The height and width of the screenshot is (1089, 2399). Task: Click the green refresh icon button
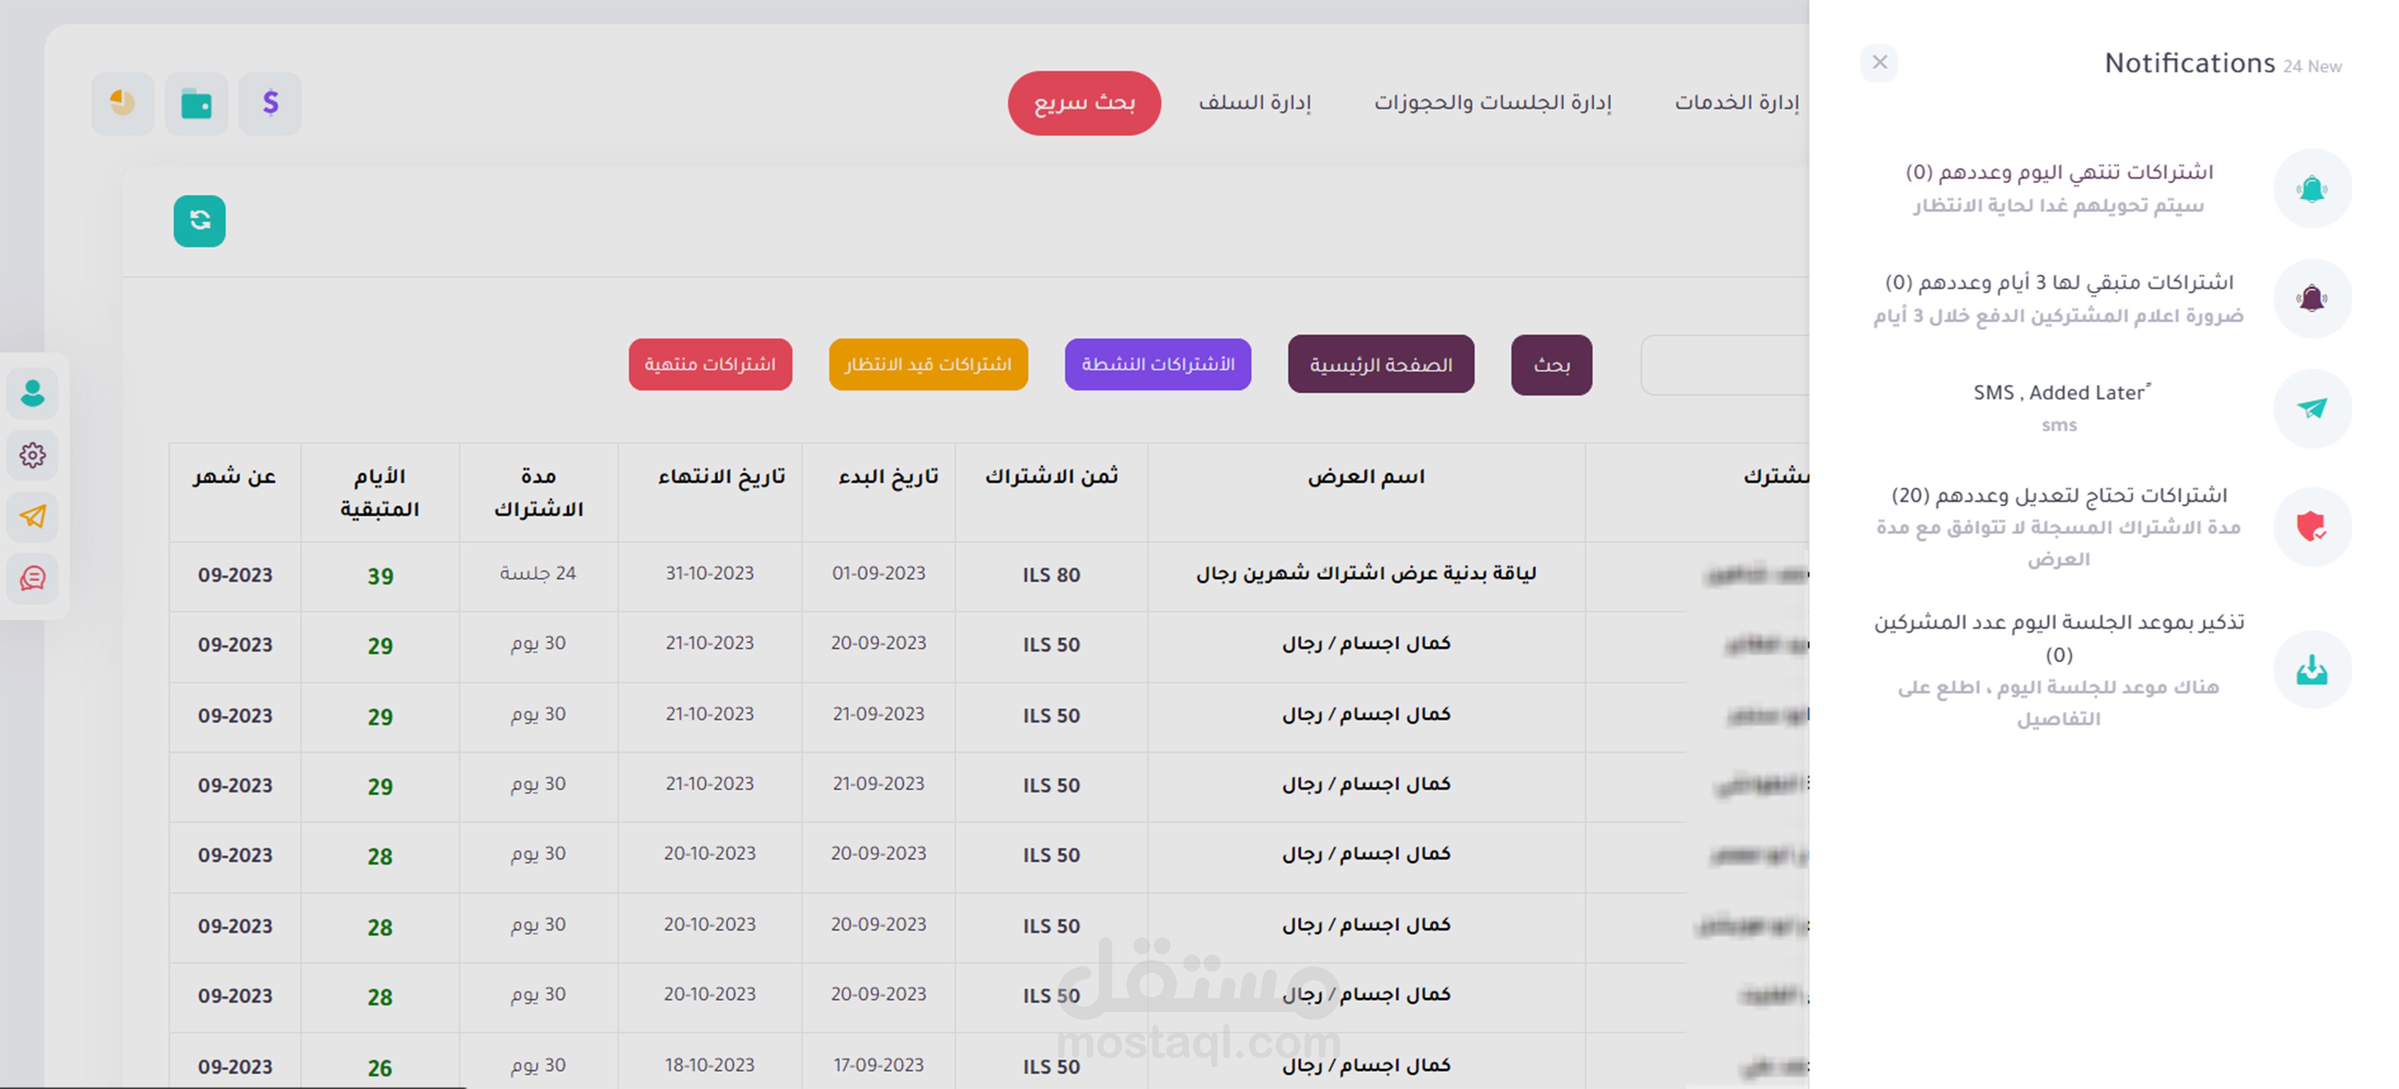pos(199,221)
